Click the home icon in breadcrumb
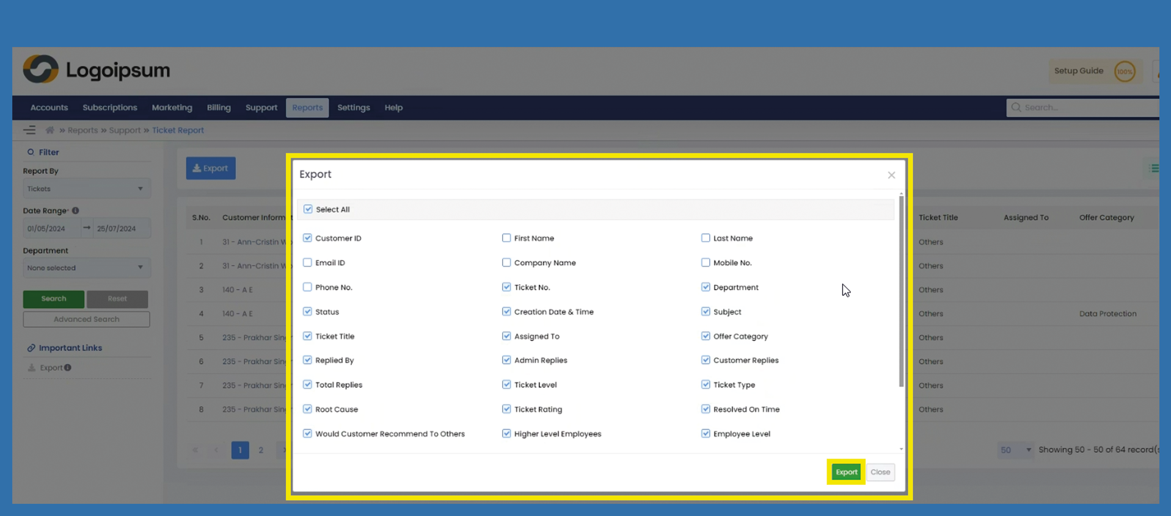The image size is (1171, 516). [49, 130]
